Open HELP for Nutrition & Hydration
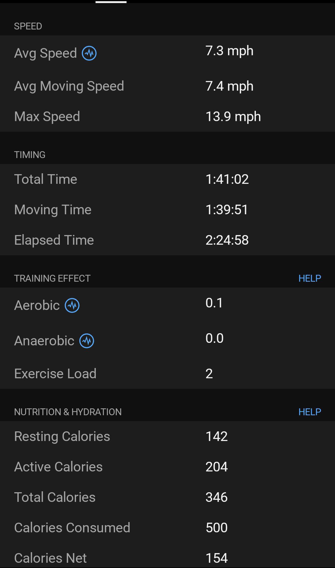 [x=310, y=412]
